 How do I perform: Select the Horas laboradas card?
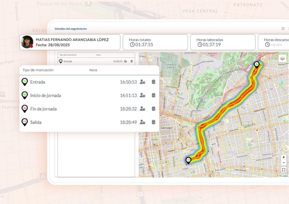[x=223, y=42]
